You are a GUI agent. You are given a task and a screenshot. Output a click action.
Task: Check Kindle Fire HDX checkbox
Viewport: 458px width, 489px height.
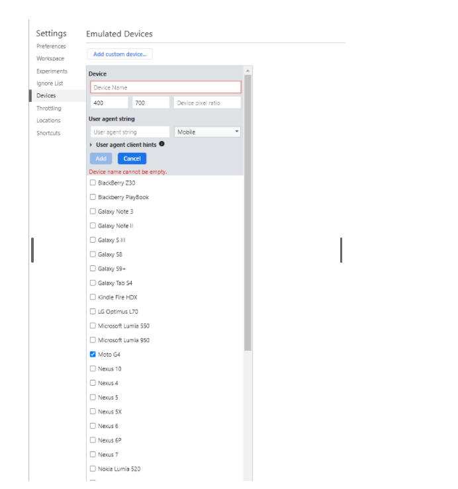point(93,297)
